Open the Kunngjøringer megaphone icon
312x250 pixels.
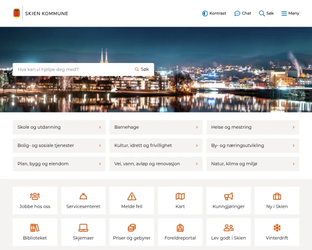tap(228, 196)
